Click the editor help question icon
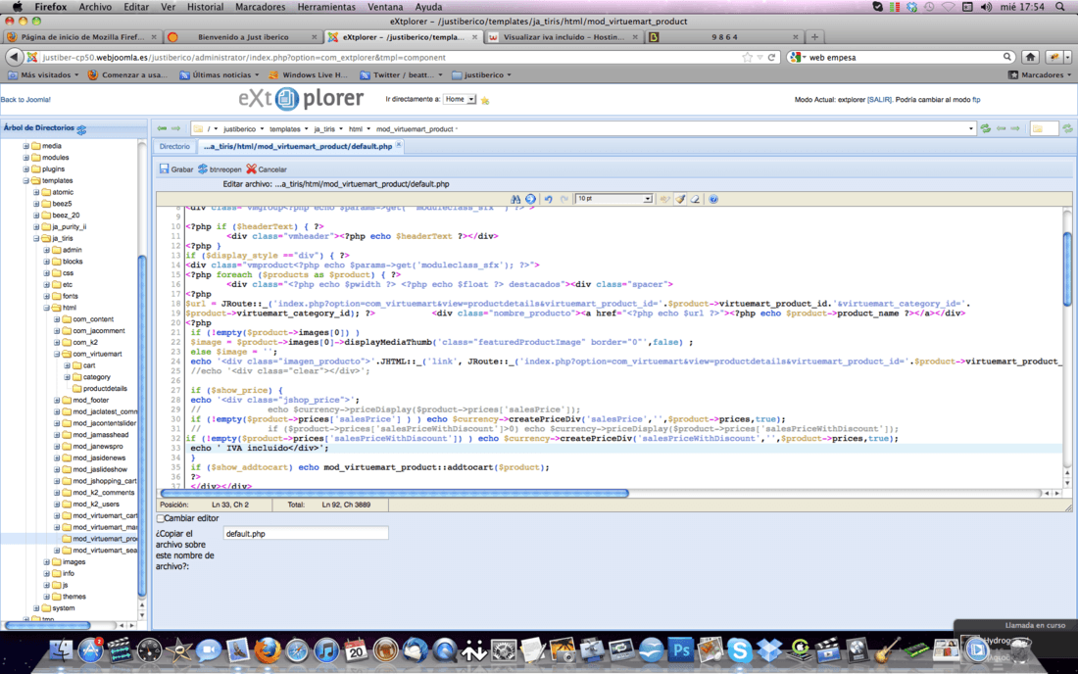This screenshot has height=674, width=1078. click(x=713, y=199)
